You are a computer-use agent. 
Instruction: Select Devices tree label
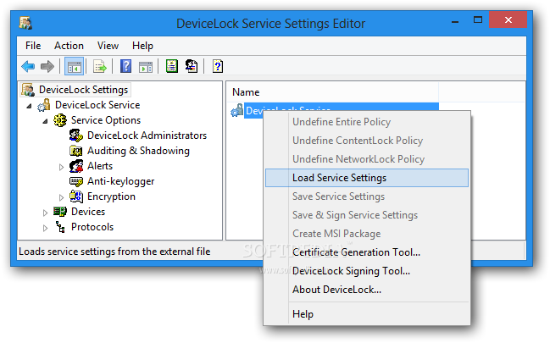pyautogui.click(x=88, y=212)
